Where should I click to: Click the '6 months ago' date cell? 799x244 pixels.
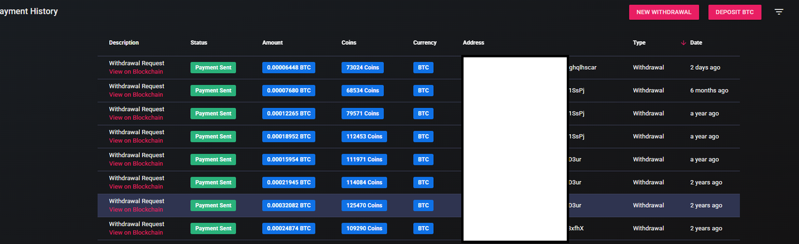click(x=709, y=90)
